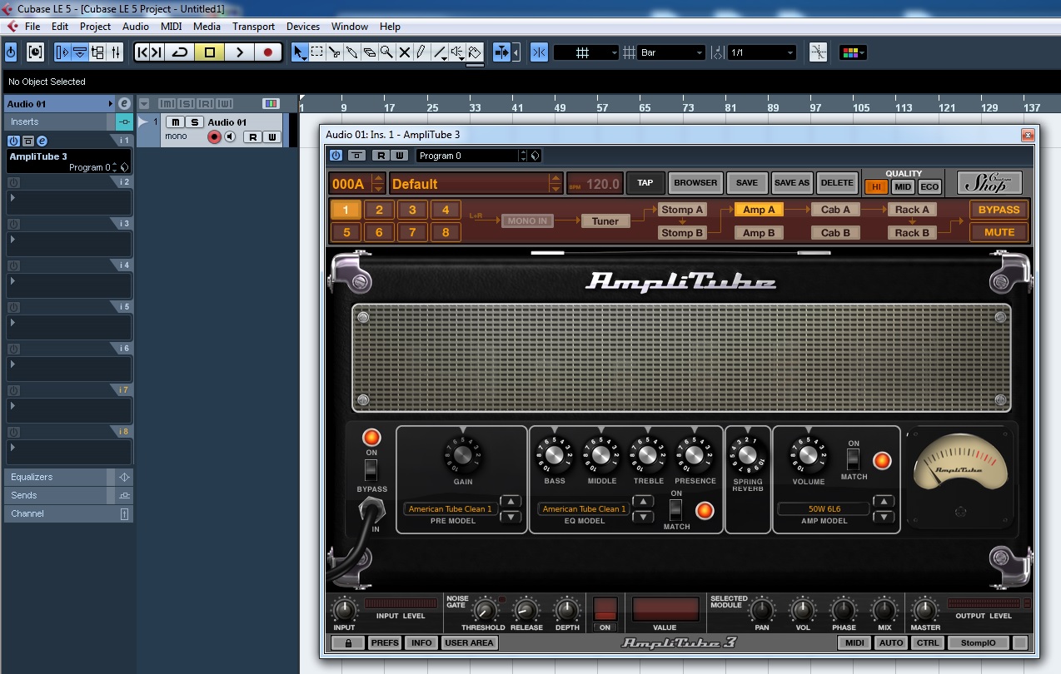Select the Zoom magnifier tool
The image size is (1061, 674).
386,52
